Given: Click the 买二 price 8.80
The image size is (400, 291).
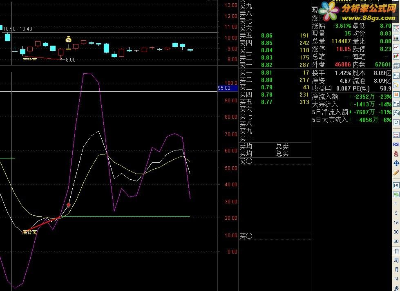Looking at the screenshot, I should (266, 80).
